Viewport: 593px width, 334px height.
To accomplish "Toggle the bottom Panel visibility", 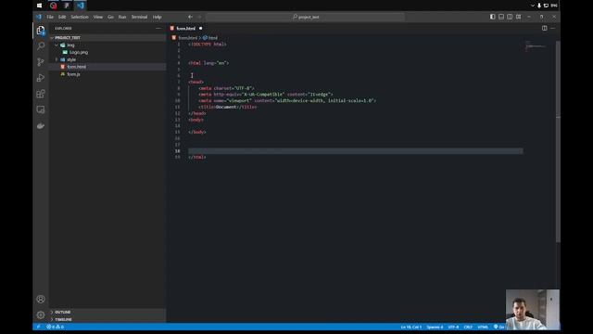I will [x=501, y=17].
